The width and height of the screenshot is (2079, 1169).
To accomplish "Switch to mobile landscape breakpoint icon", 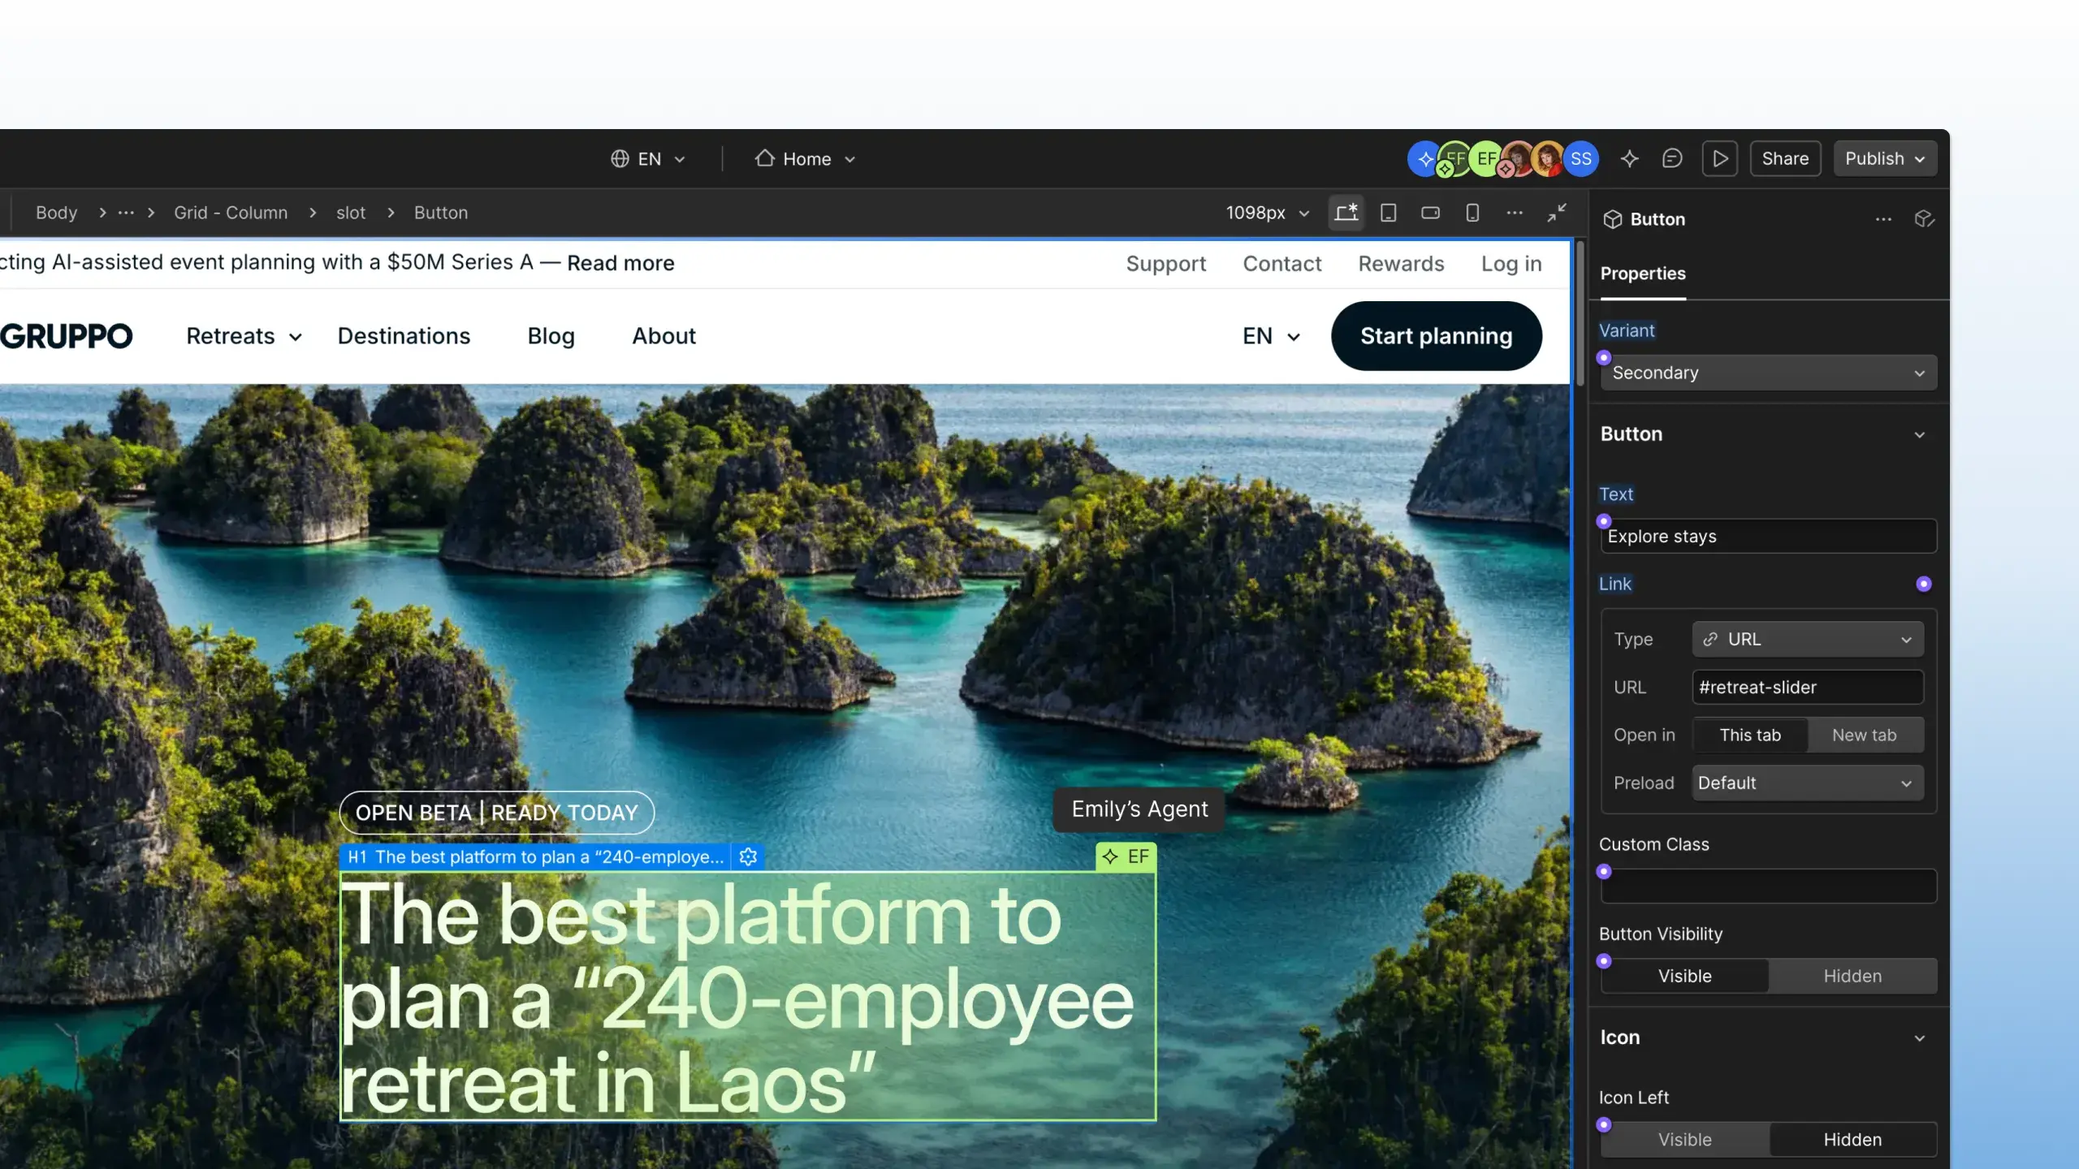I will [x=1431, y=213].
